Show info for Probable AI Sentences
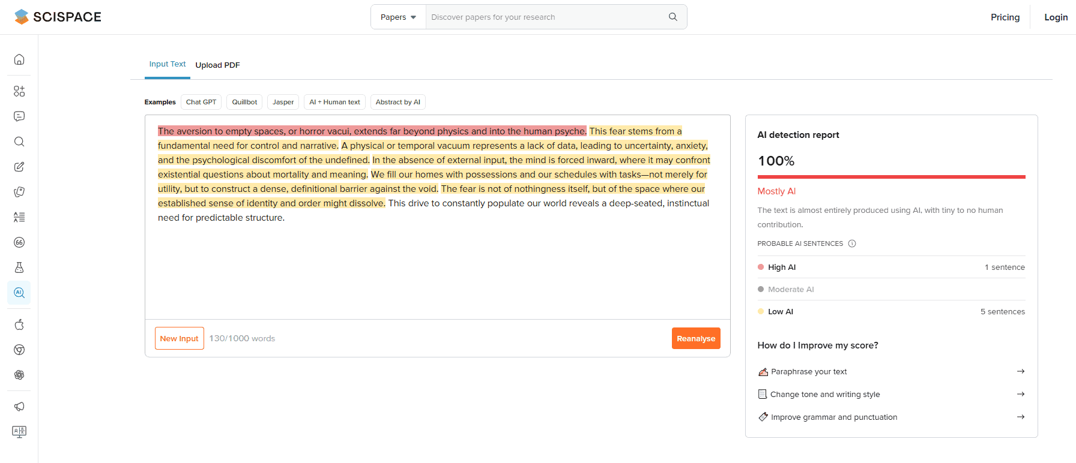Image resolution: width=1076 pixels, height=463 pixels. (x=851, y=243)
